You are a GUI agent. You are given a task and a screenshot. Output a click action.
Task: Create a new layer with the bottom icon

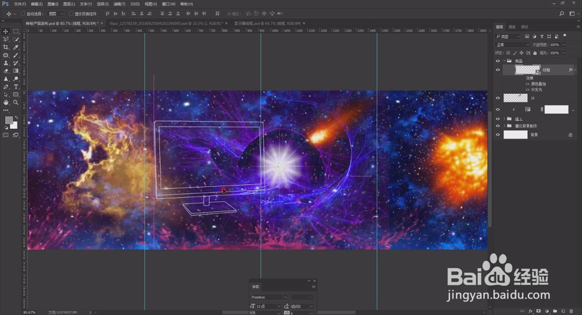tap(563, 311)
